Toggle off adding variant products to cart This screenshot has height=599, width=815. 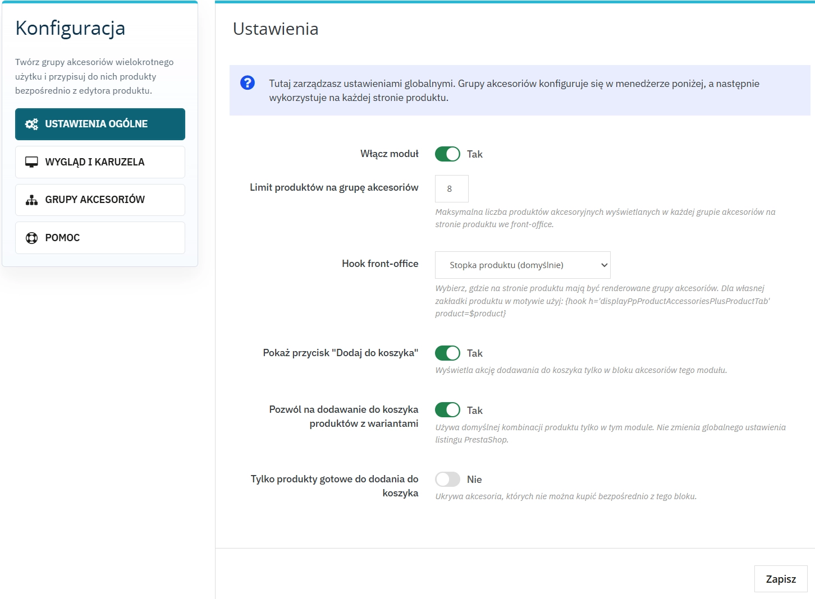(447, 409)
